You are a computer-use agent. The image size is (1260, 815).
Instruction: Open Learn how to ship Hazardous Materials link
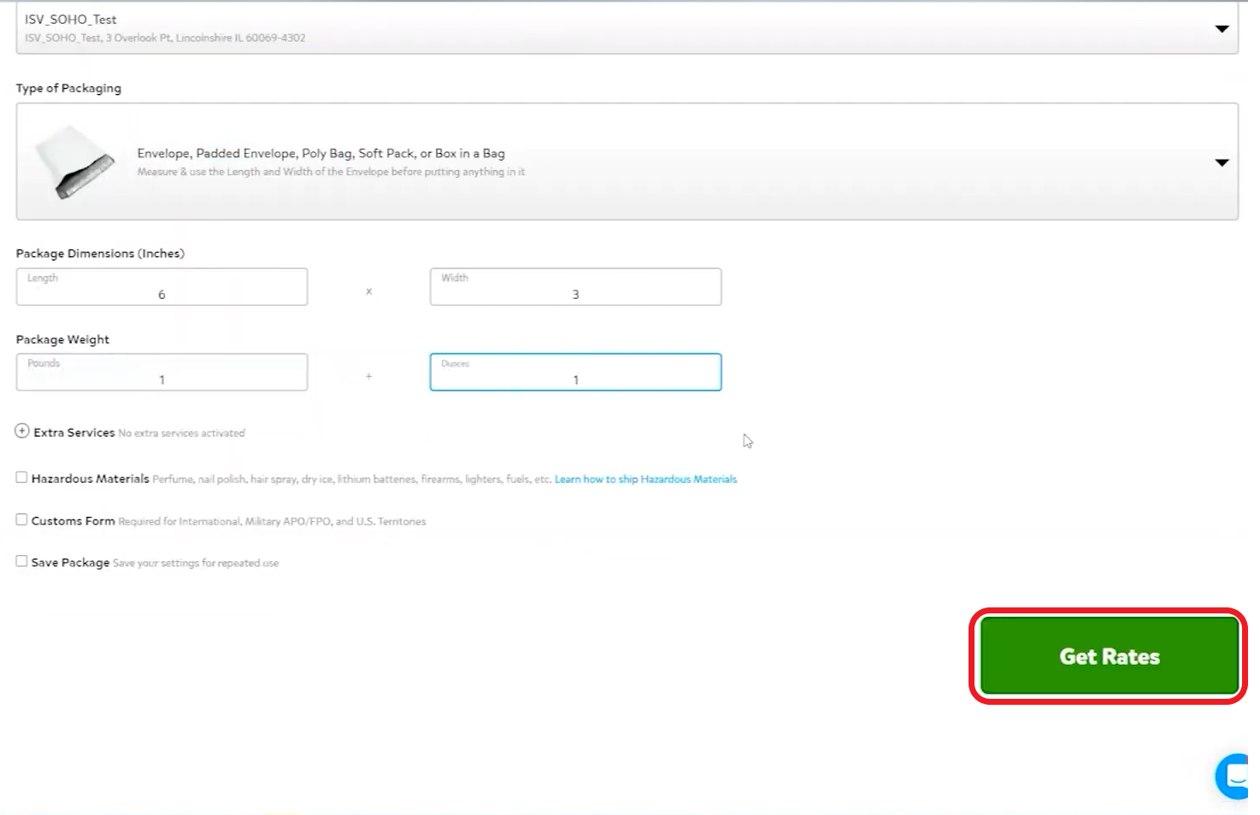point(645,479)
